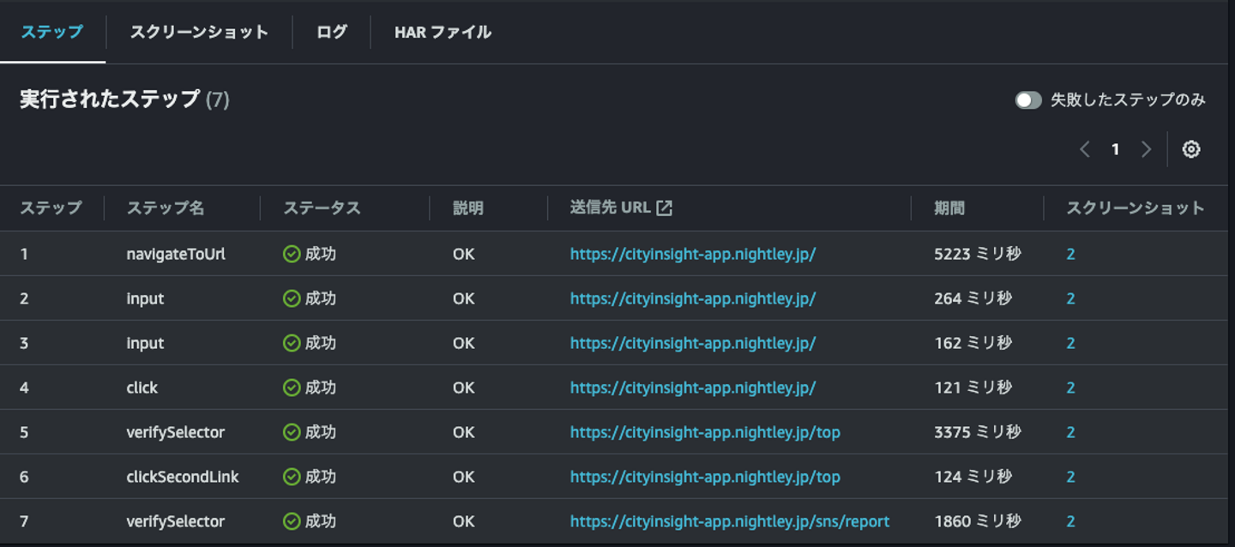Open the navigateToUrl step's destination URL

click(x=692, y=254)
